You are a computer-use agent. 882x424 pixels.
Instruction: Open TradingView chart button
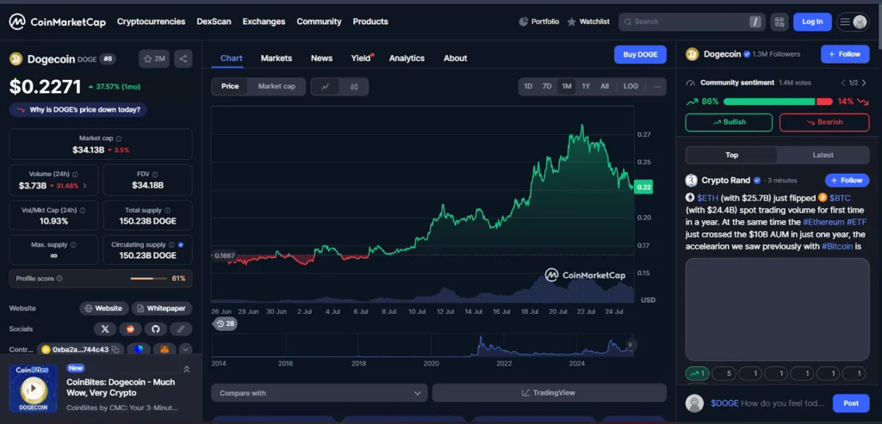(x=549, y=393)
